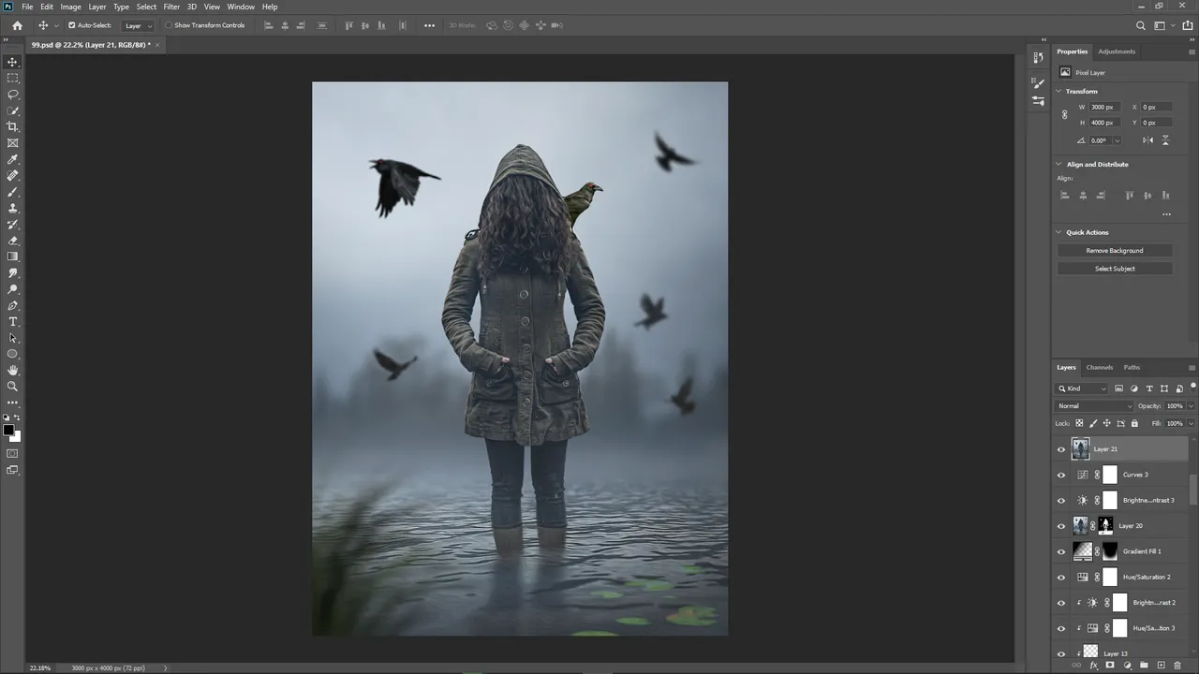This screenshot has width=1199, height=674.
Task: Select the Move tool in the toolbar
Action: tap(12, 62)
